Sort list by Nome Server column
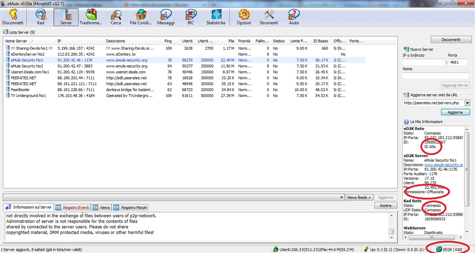The height and width of the screenshot is (253, 475). tap(29, 41)
